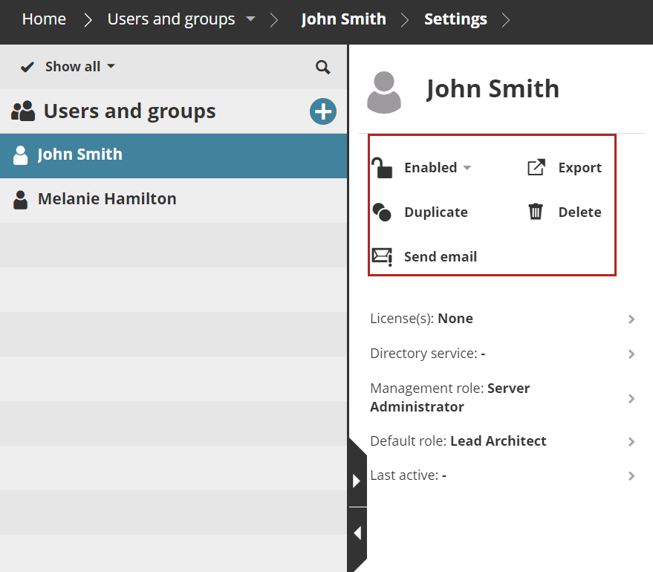
Task: Click John Smith's large avatar icon
Action: pyautogui.click(x=384, y=92)
